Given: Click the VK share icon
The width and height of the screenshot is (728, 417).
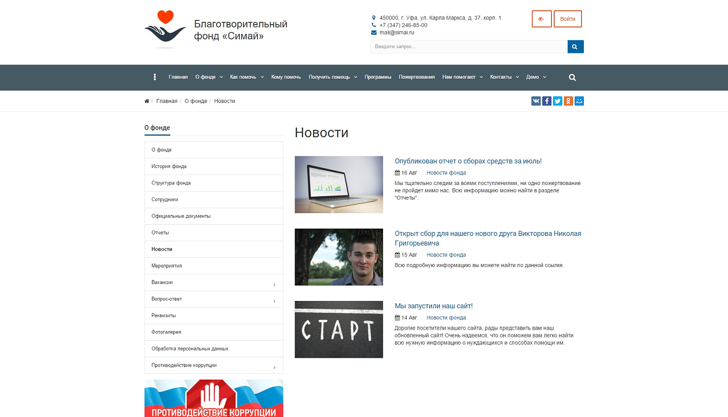Looking at the screenshot, I should [536, 101].
